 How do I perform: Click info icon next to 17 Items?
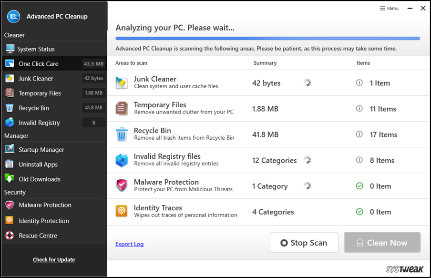tap(359, 134)
